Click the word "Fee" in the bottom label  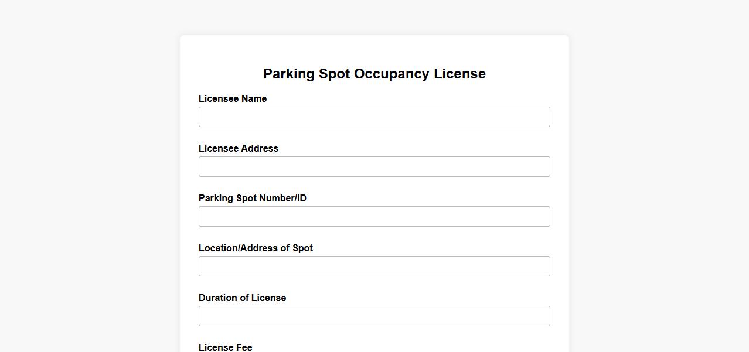point(243,347)
